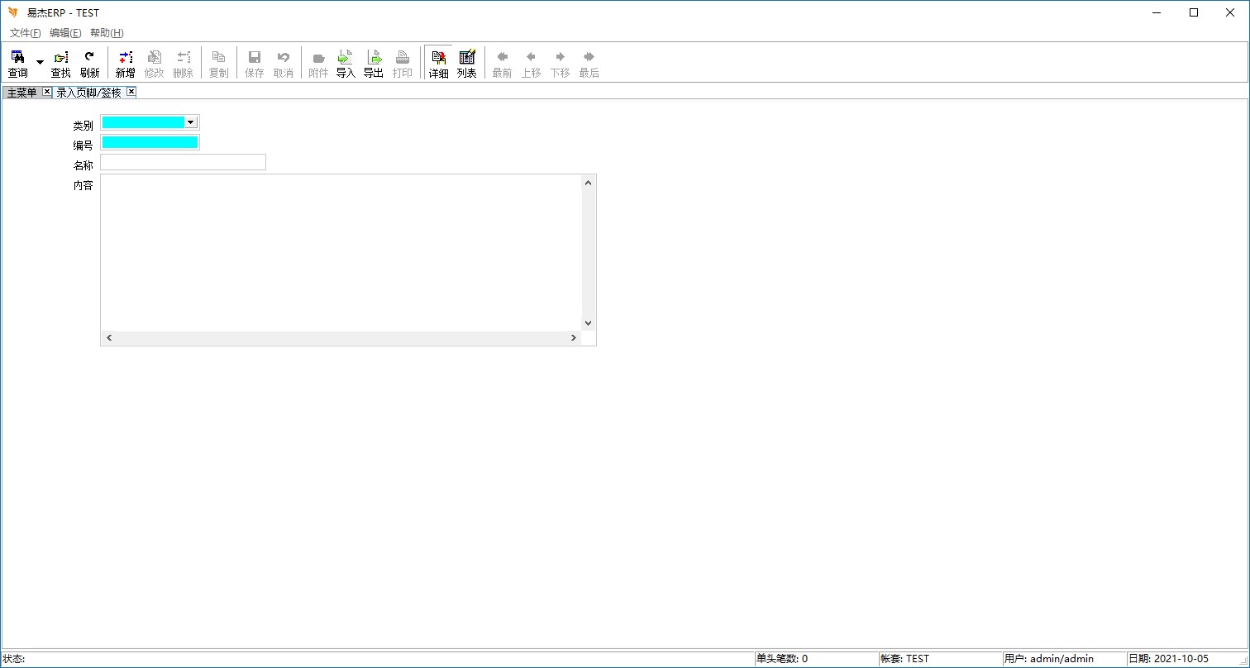Viewport: 1250px width, 668px height.
Task: Click the 名称 text field
Action: click(183, 162)
